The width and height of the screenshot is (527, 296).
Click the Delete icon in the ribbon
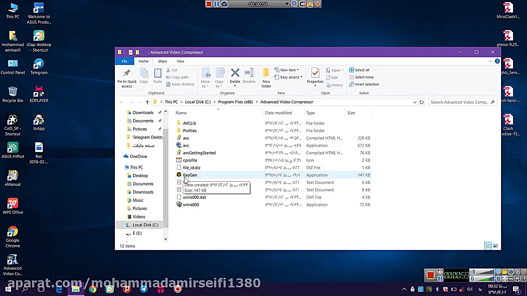tap(235, 76)
